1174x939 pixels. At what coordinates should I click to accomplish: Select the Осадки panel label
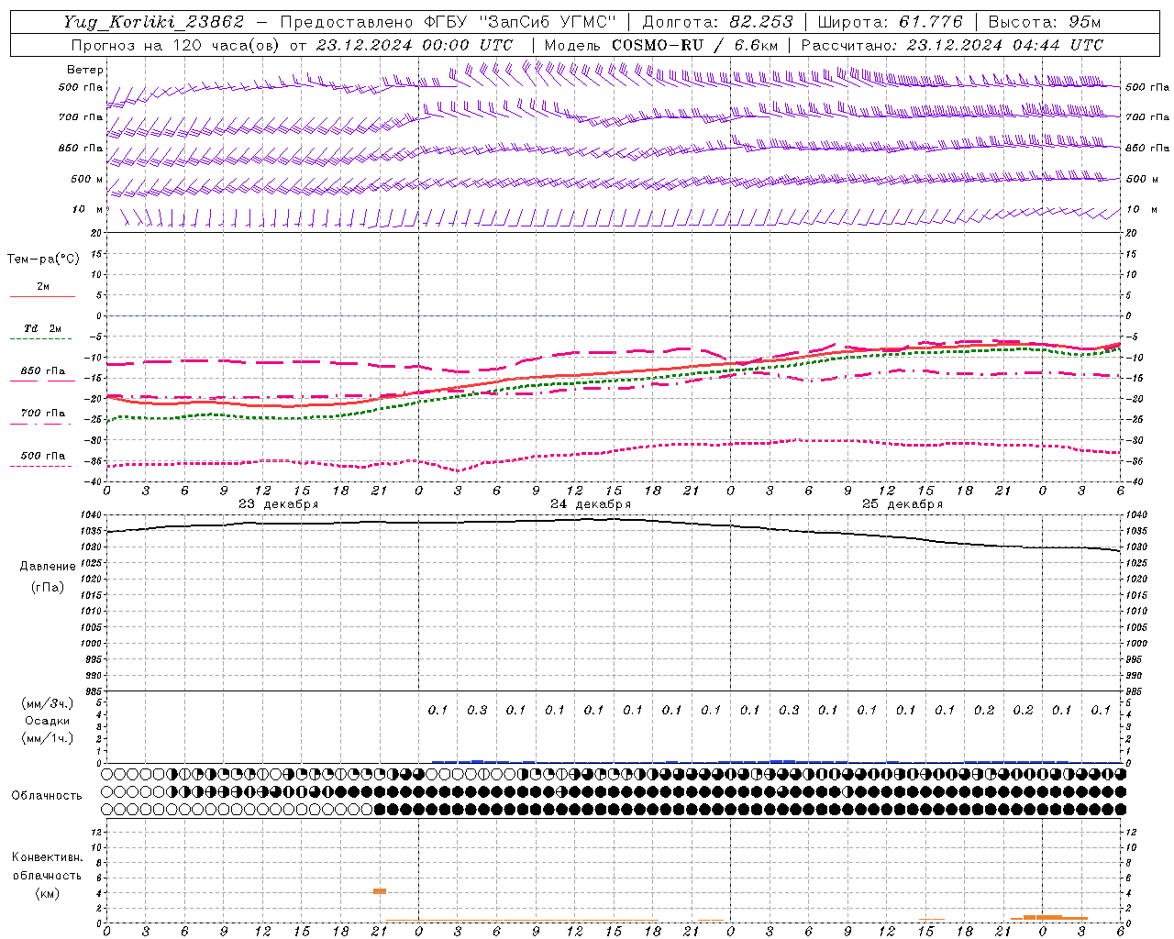pyautogui.click(x=48, y=721)
